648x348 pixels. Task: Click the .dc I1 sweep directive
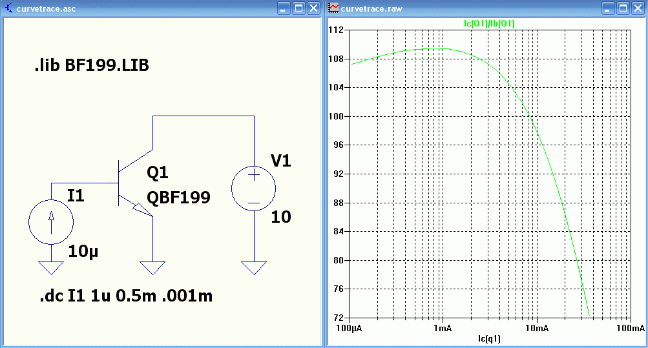tap(126, 296)
